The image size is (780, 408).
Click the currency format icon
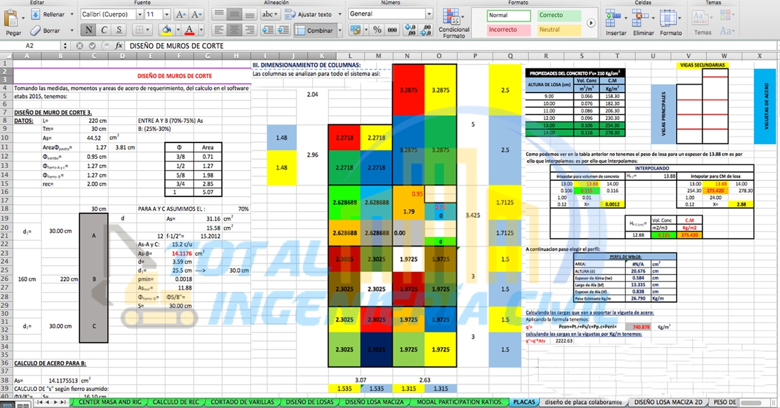[x=356, y=30]
